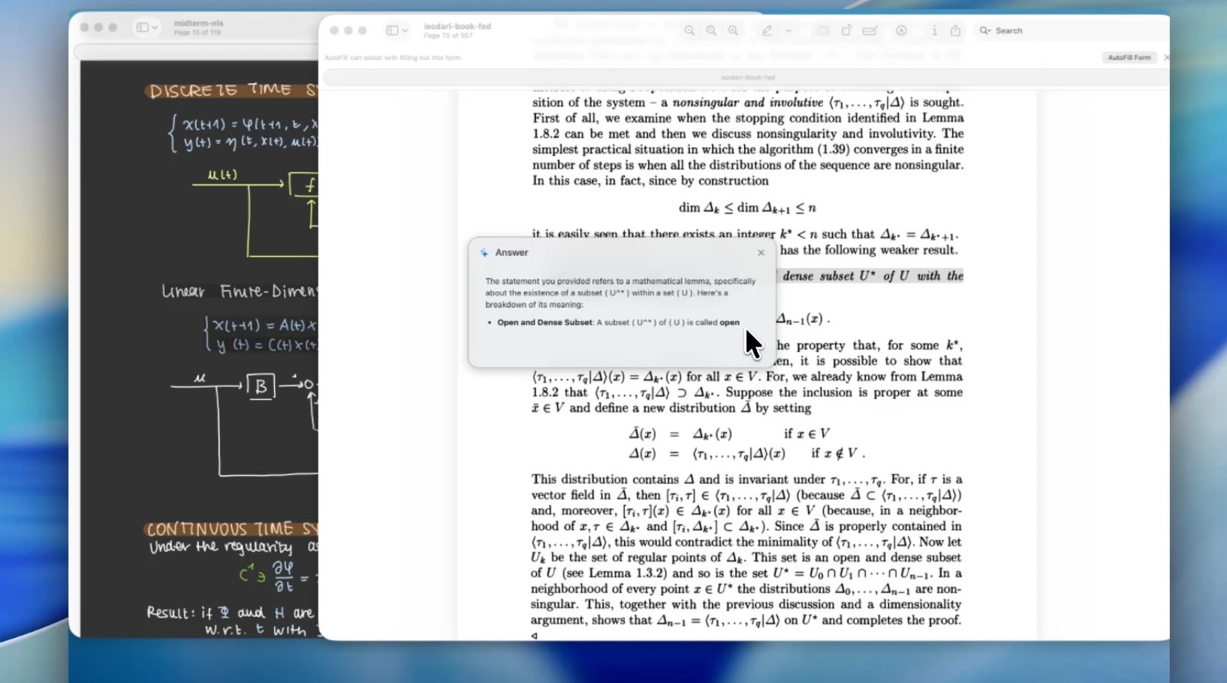Screen dimensions: 1227x683
Task: Toggle sidebar in the isodari-book-fed window
Action: pos(392,31)
